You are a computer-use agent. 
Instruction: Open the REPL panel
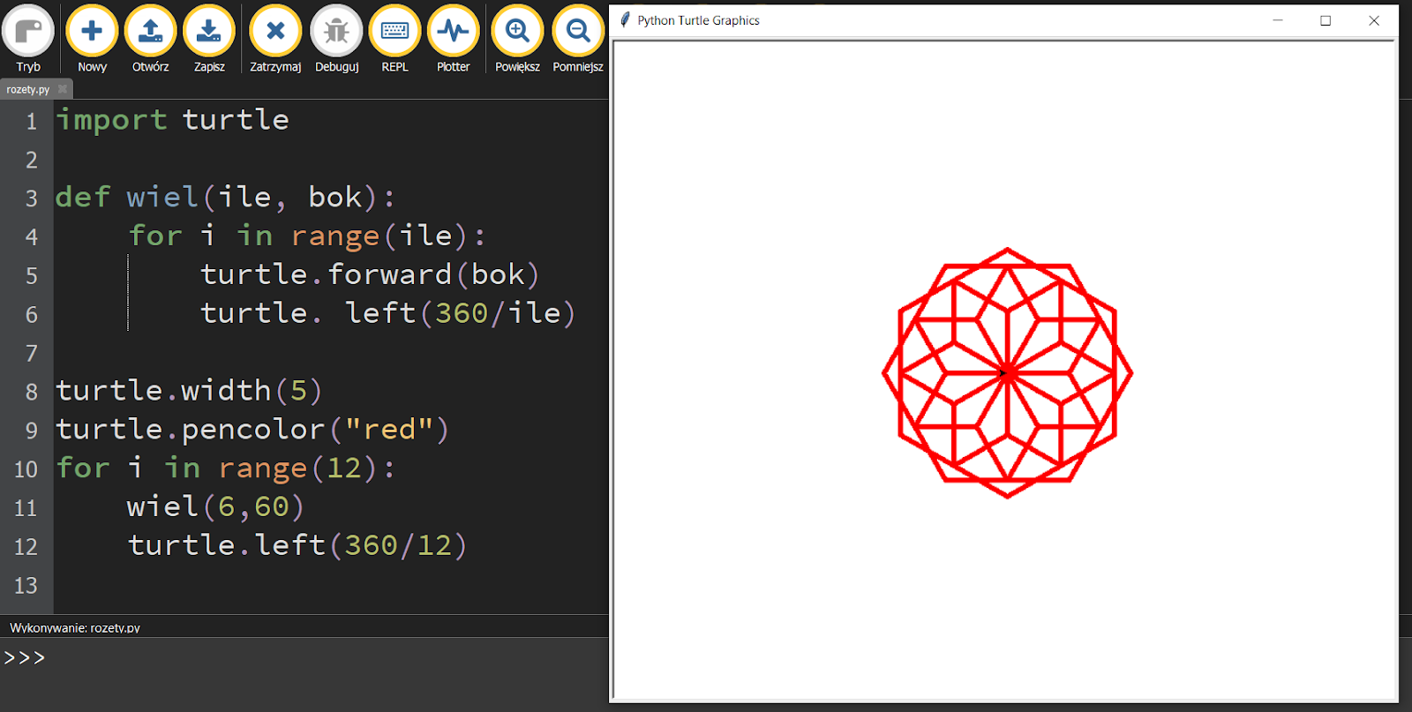(x=394, y=39)
